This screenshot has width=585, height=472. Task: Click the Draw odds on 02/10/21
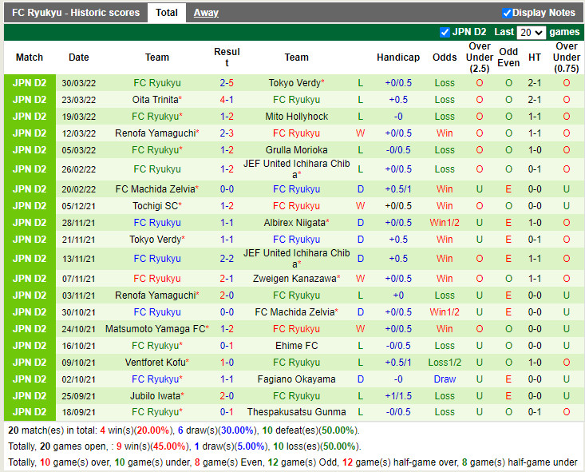[x=445, y=379]
